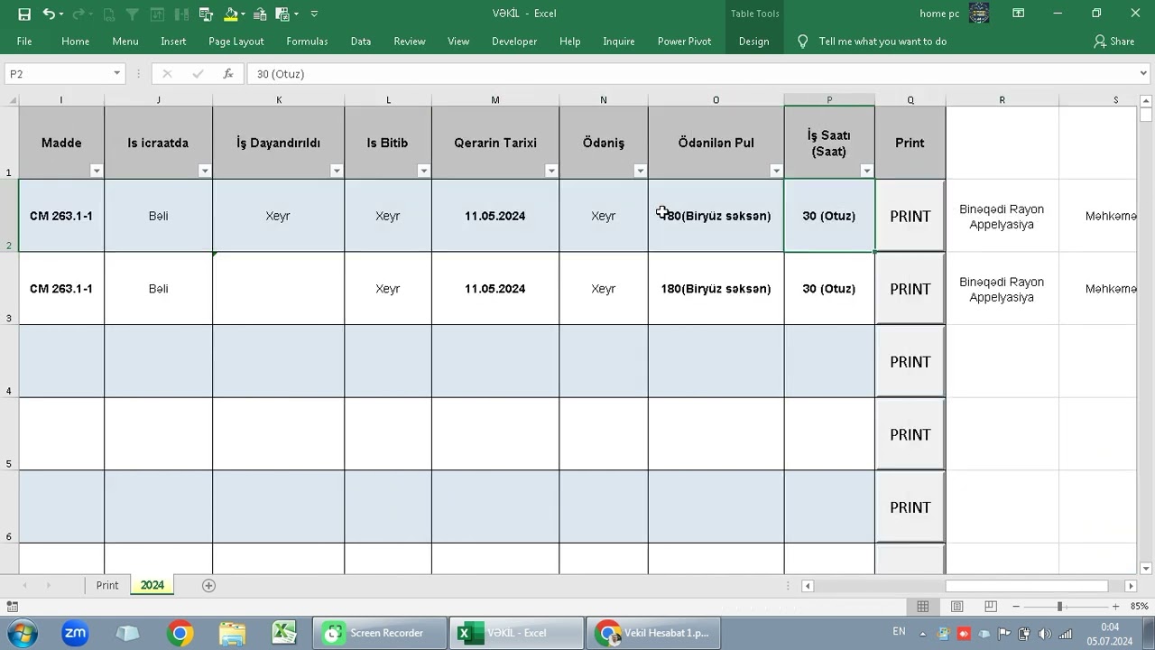The height and width of the screenshot is (650, 1155).
Task: Click the zoom out minus button
Action: coord(1016,607)
